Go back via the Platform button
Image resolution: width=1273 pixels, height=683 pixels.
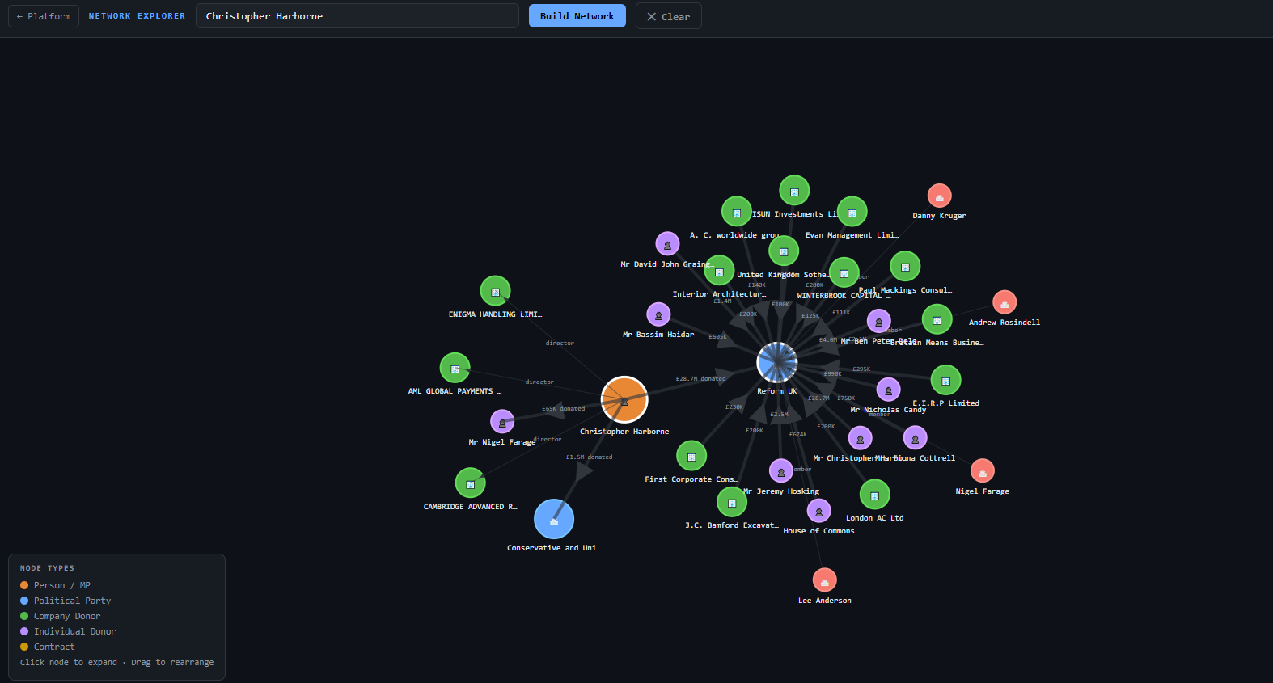pyautogui.click(x=44, y=16)
